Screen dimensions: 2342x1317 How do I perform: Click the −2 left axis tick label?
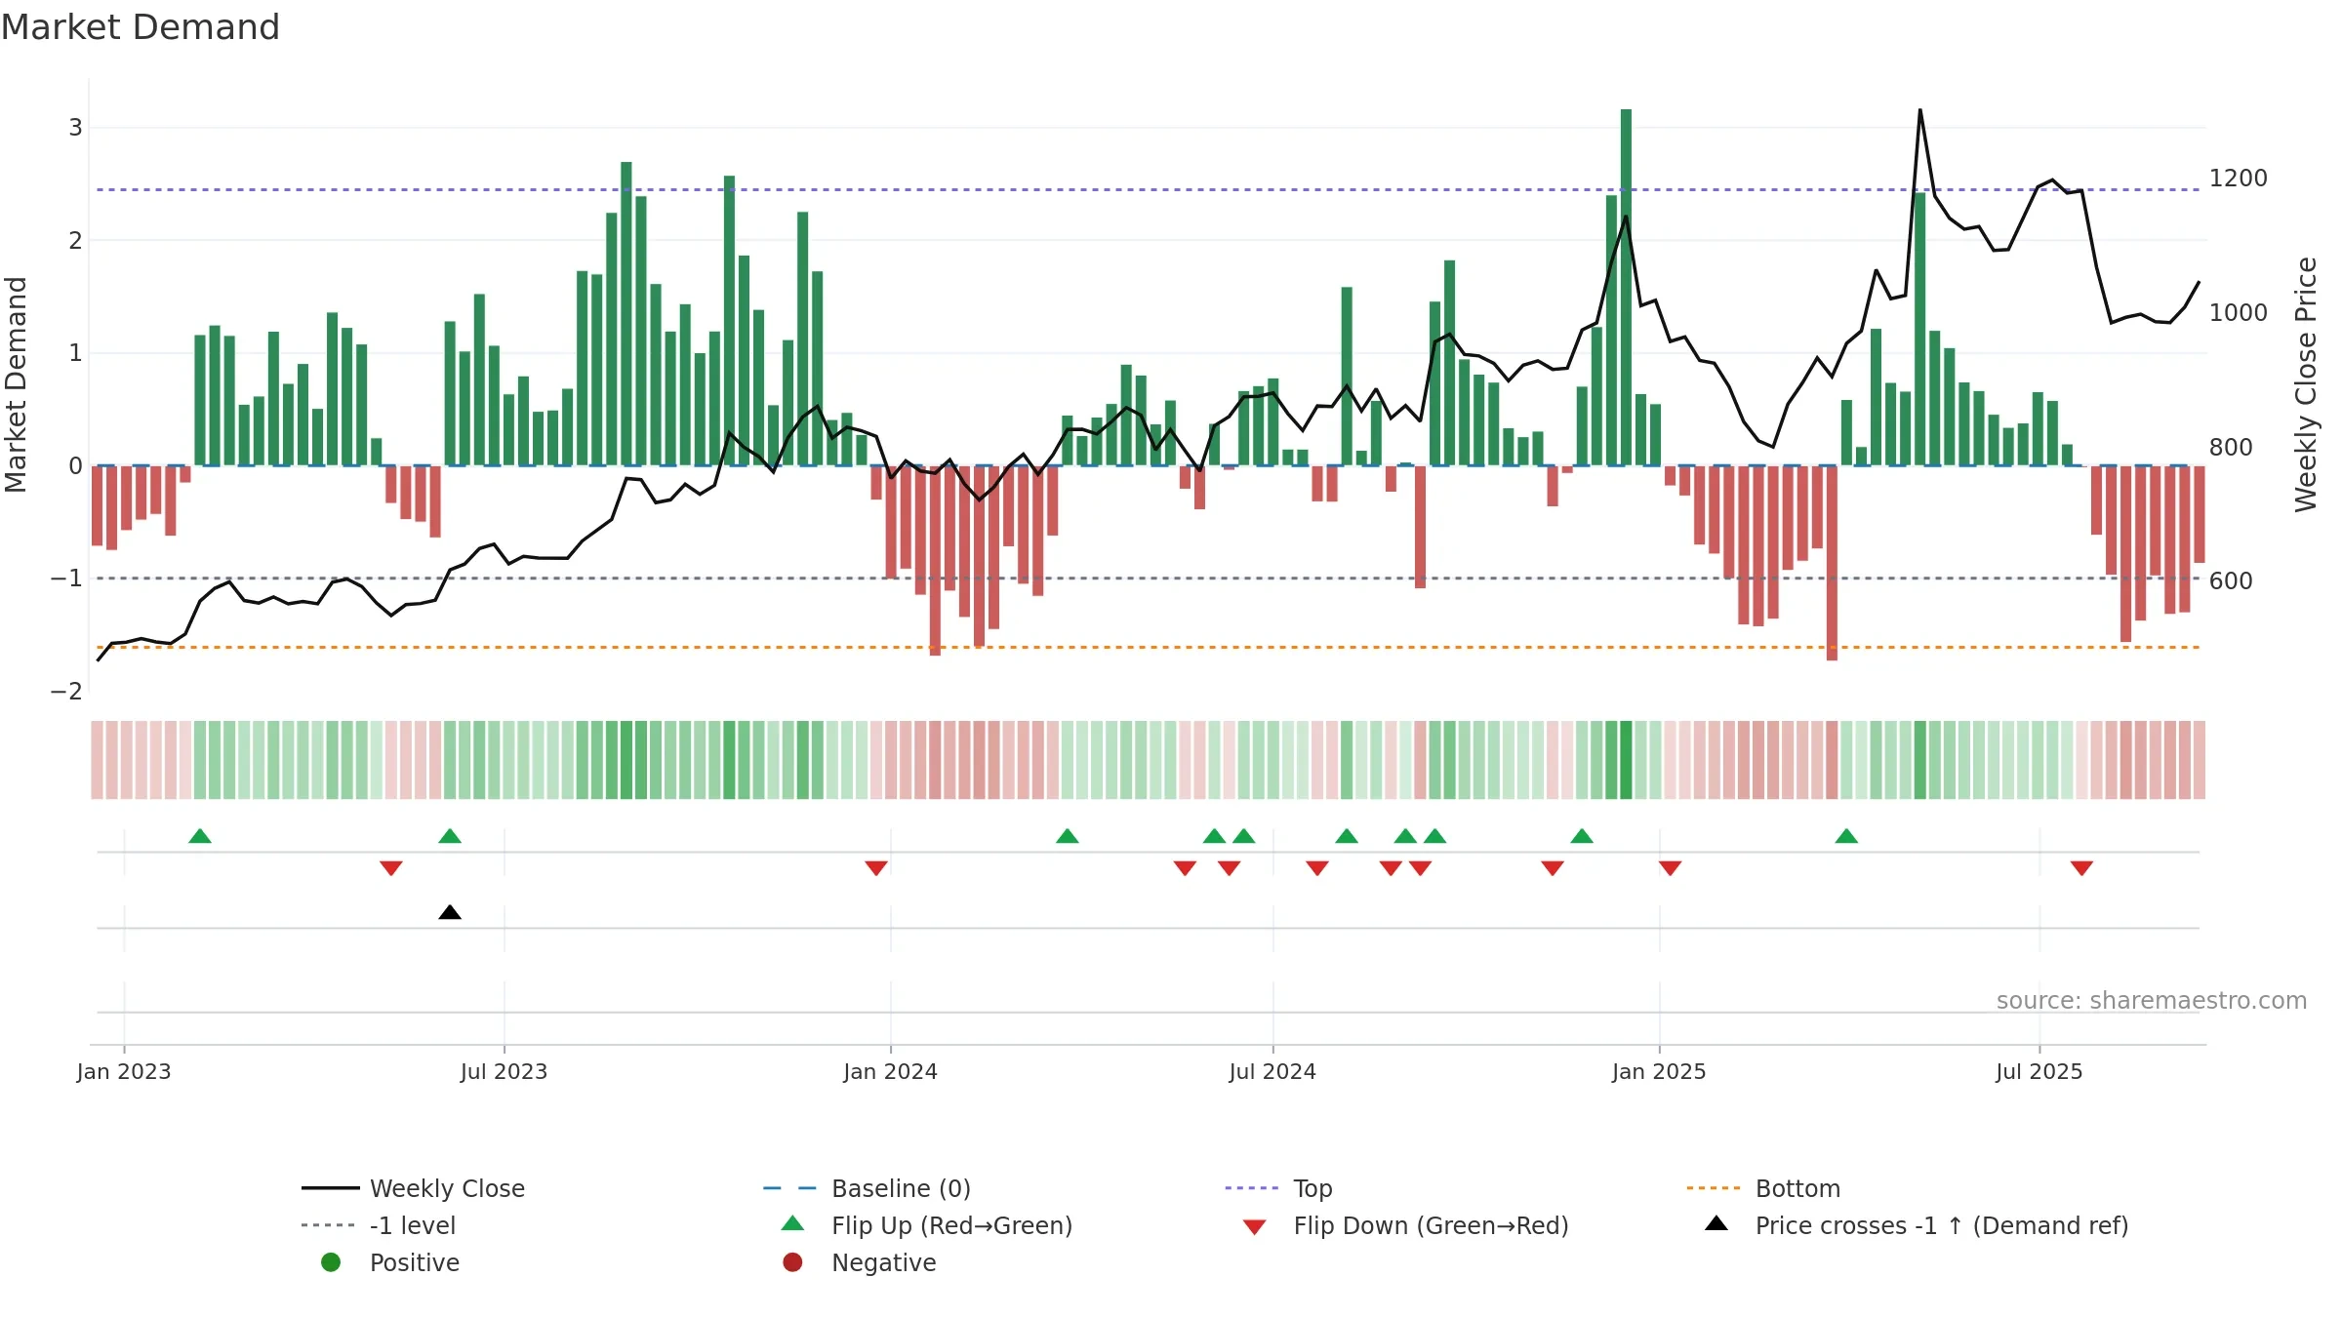[x=66, y=692]
